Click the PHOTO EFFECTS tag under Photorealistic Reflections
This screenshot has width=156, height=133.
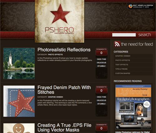[x=55, y=55]
